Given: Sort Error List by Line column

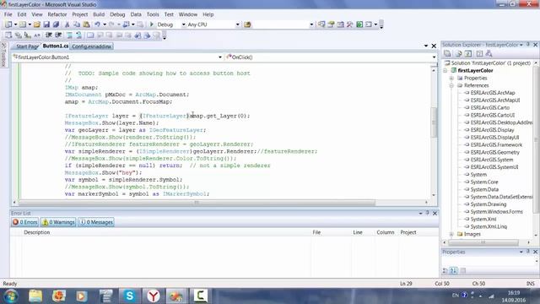Looking at the screenshot, I should (x=358, y=232).
